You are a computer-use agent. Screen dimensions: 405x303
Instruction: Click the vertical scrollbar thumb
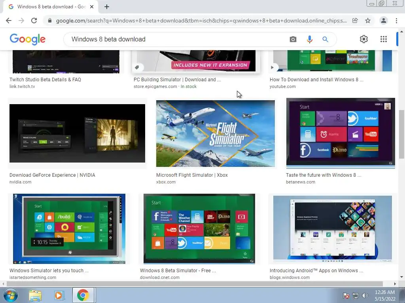click(401, 134)
